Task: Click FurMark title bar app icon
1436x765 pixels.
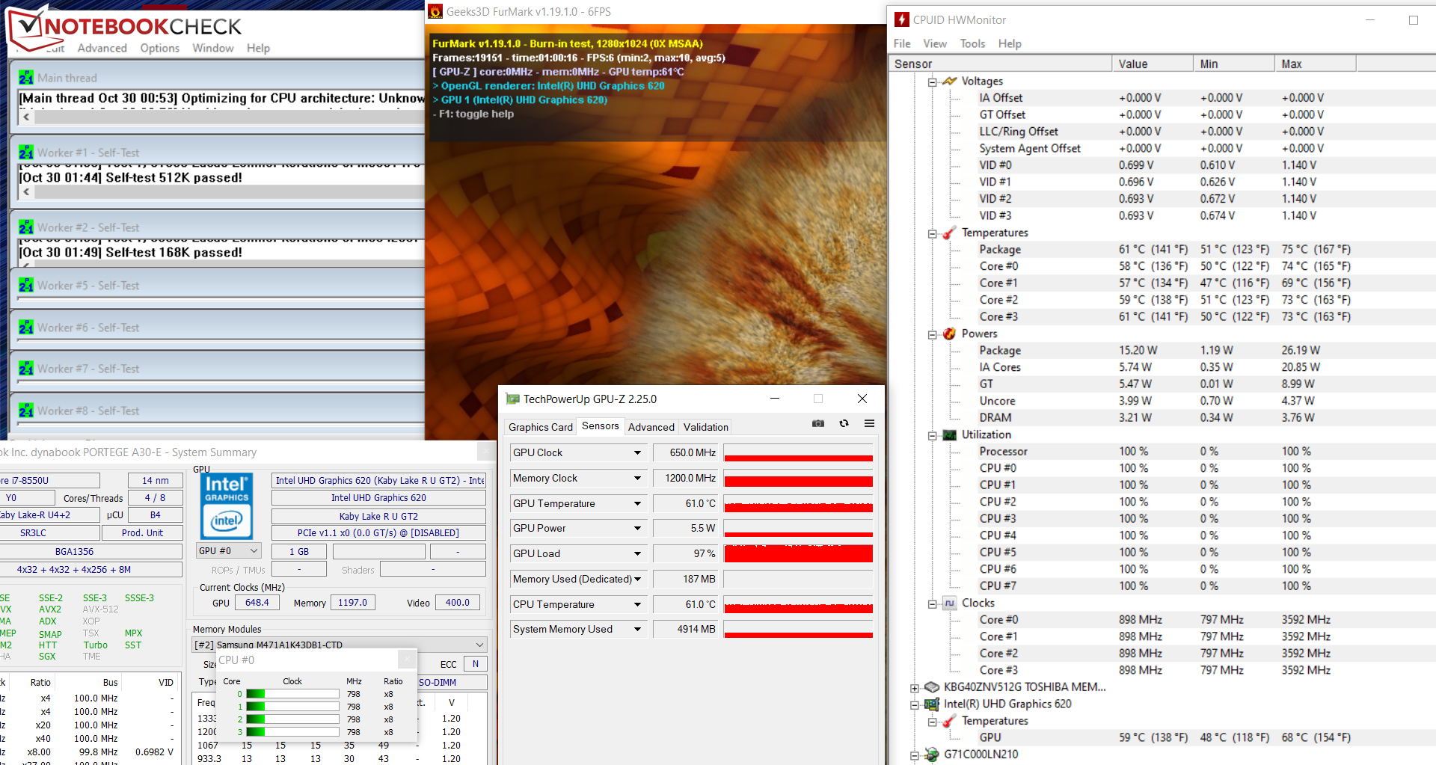Action: point(435,12)
